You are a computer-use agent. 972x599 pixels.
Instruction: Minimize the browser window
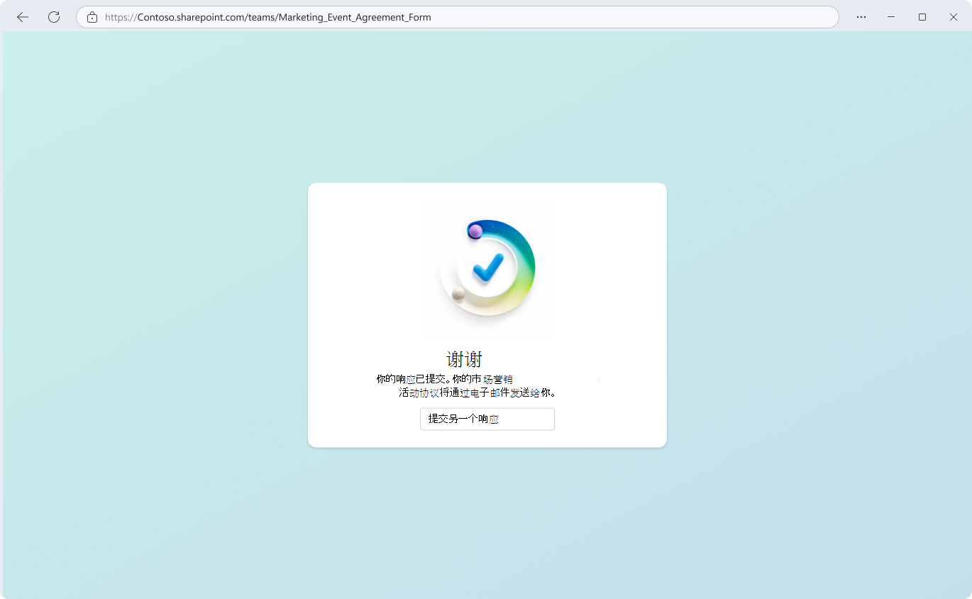[x=891, y=17]
